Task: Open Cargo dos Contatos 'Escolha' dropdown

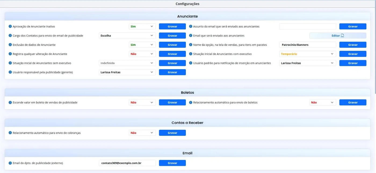Action: click(x=127, y=36)
